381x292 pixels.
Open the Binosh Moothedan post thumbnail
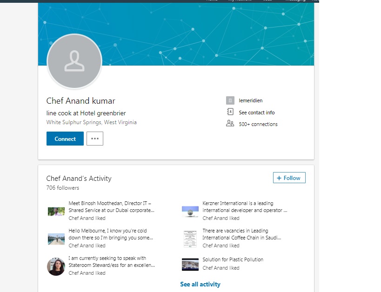56,211
